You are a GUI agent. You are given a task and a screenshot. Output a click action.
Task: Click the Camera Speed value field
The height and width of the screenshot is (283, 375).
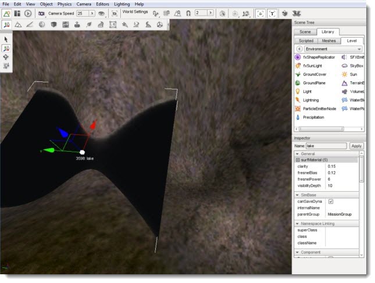pos(83,13)
